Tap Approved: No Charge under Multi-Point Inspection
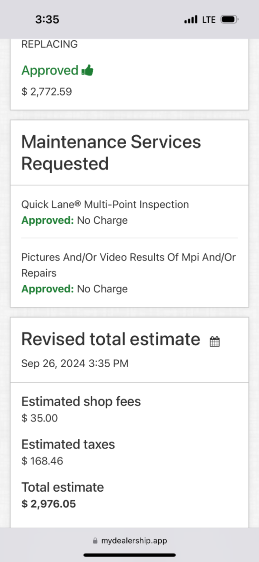259x562 pixels. (74, 221)
